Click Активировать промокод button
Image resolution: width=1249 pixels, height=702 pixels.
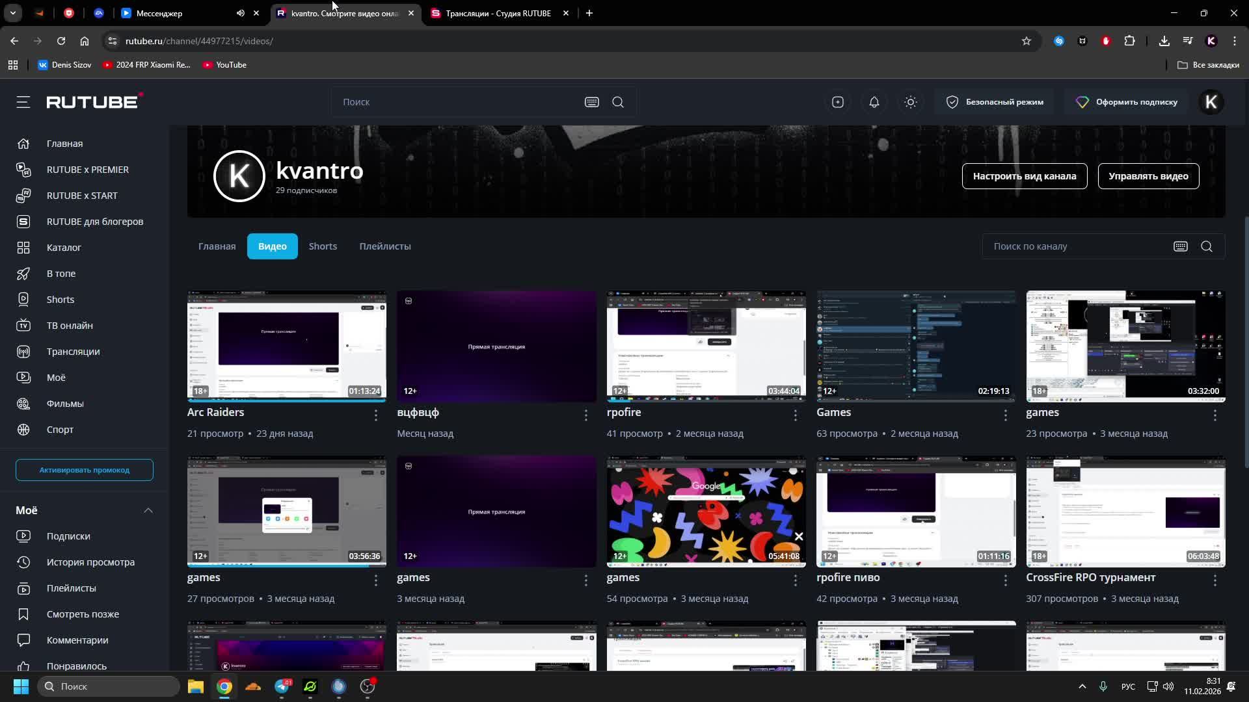pyautogui.click(x=85, y=470)
